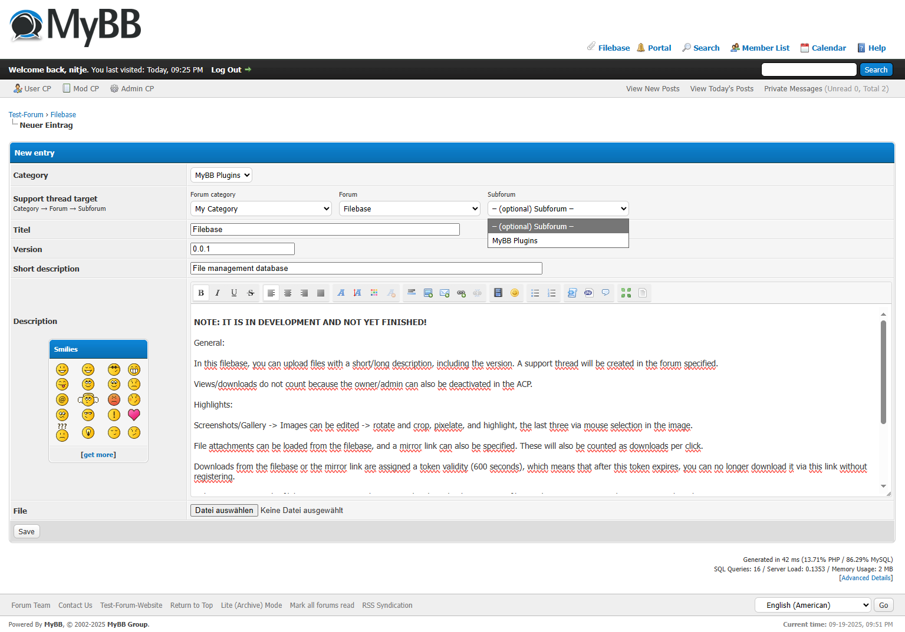Open the font color picker
Image resolution: width=905 pixels, height=632 pixels.
(x=374, y=293)
